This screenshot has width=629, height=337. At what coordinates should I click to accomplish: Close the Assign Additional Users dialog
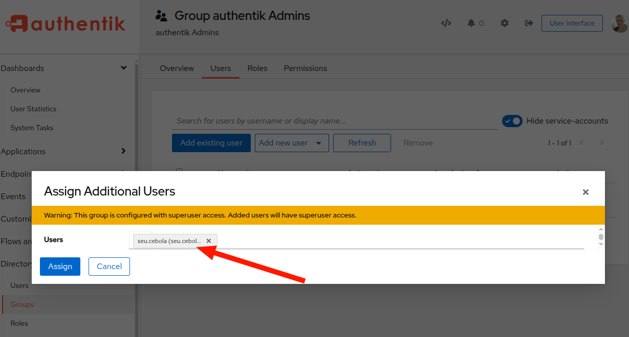[585, 192]
